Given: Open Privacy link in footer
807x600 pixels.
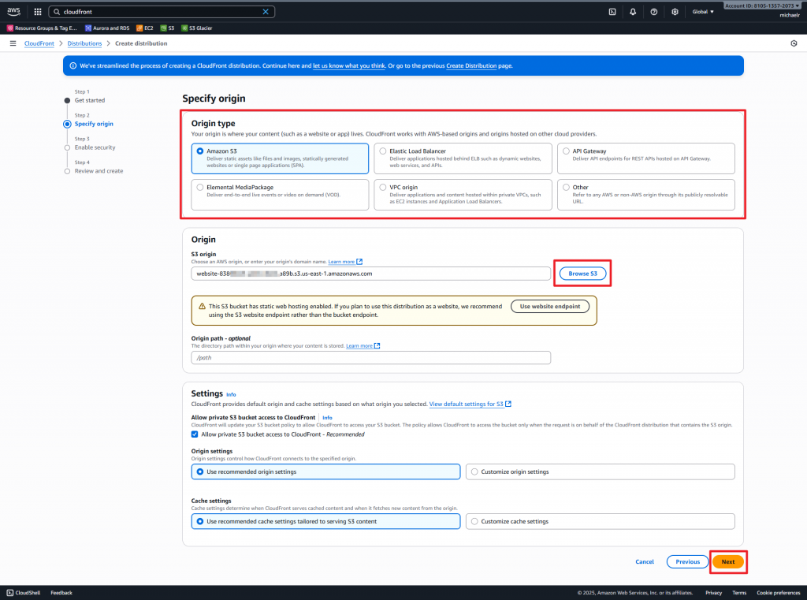Looking at the screenshot, I should (713, 593).
